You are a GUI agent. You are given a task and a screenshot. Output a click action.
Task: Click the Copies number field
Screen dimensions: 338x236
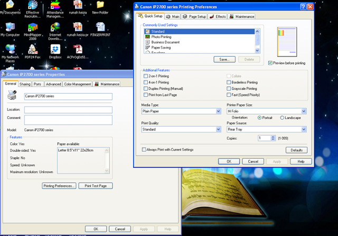pos(264,138)
